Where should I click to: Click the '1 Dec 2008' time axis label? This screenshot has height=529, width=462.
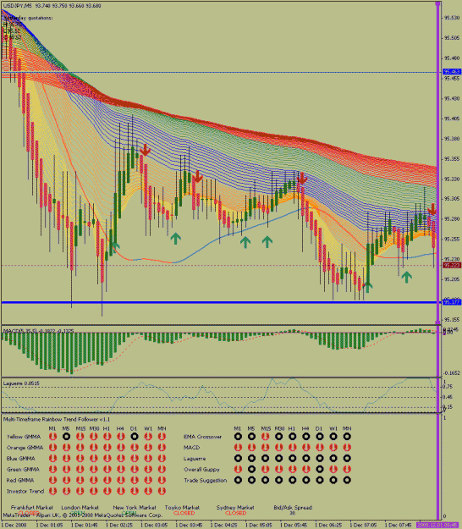click(x=14, y=525)
